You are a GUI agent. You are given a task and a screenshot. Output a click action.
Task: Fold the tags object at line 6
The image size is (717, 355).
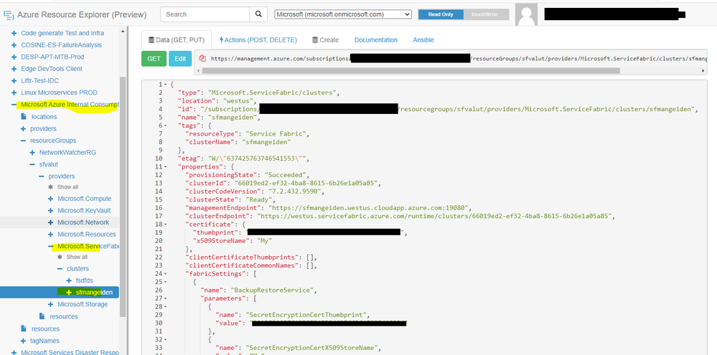[166, 126]
